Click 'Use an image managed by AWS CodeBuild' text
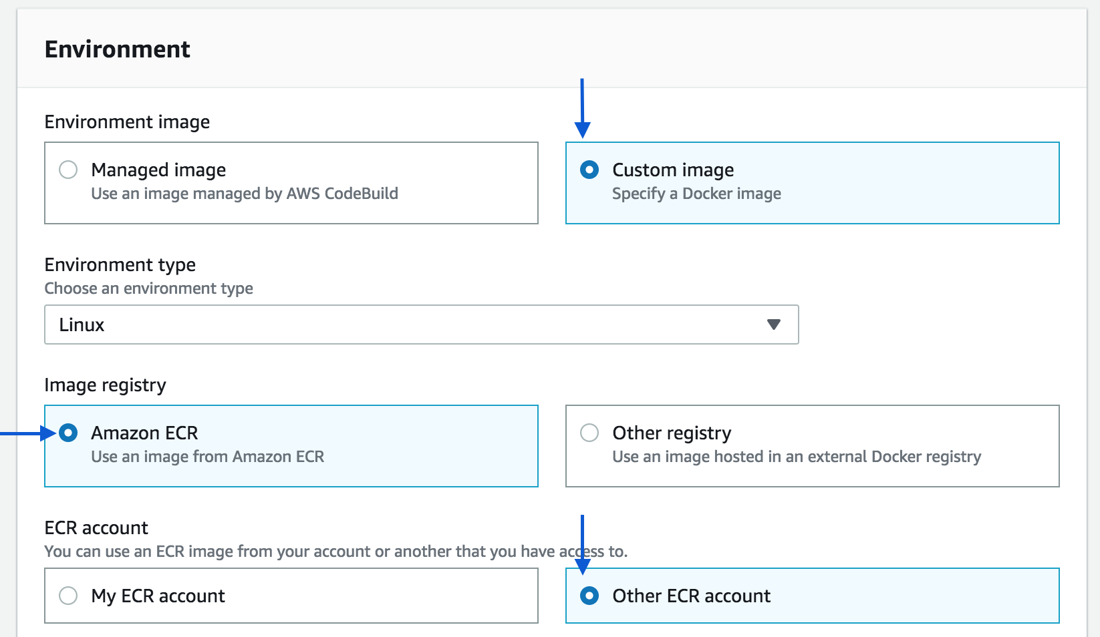 point(244,194)
